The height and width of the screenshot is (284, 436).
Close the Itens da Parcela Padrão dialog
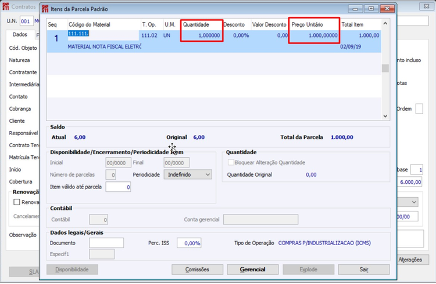pyautogui.click(x=387, y=9)
